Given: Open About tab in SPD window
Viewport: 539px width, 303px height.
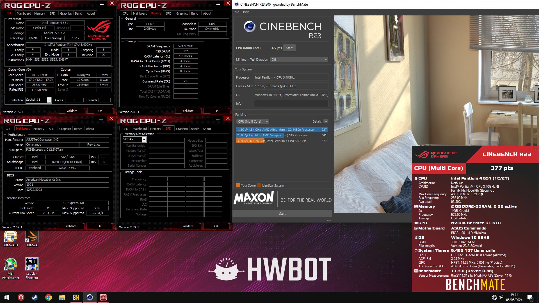Looking at the screenshot, I should [207, 129].
